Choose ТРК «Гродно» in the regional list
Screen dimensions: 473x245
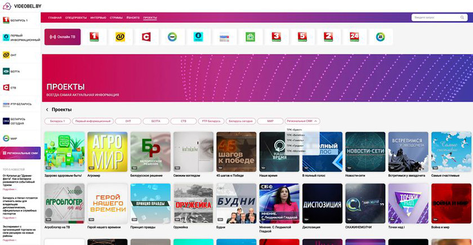[x=296, y=146]
